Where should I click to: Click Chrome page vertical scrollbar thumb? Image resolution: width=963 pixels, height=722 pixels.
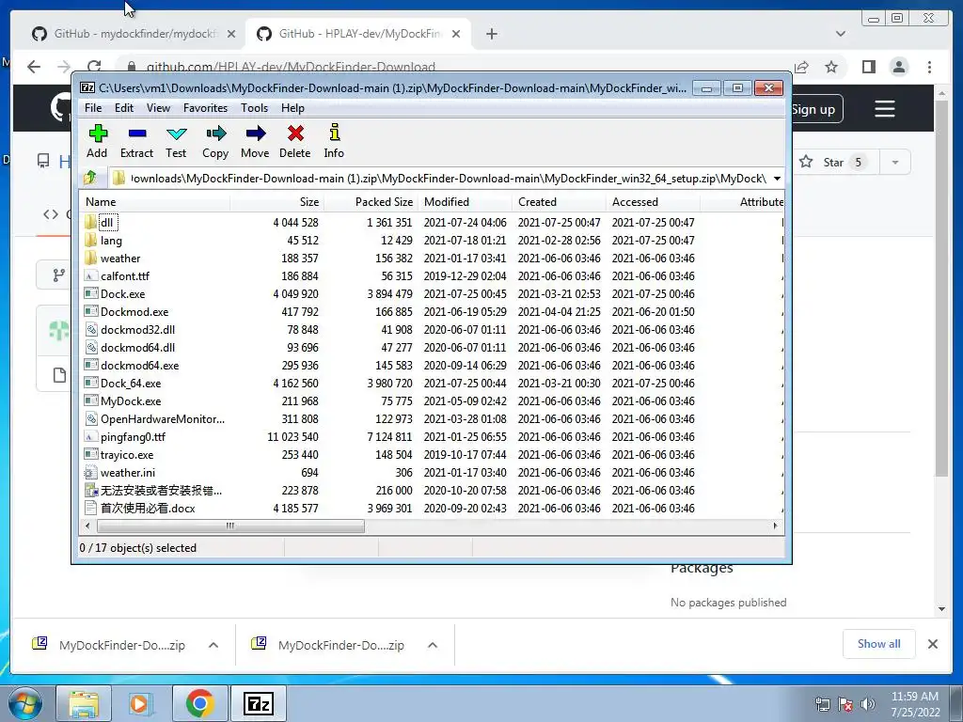coord(941,289)
